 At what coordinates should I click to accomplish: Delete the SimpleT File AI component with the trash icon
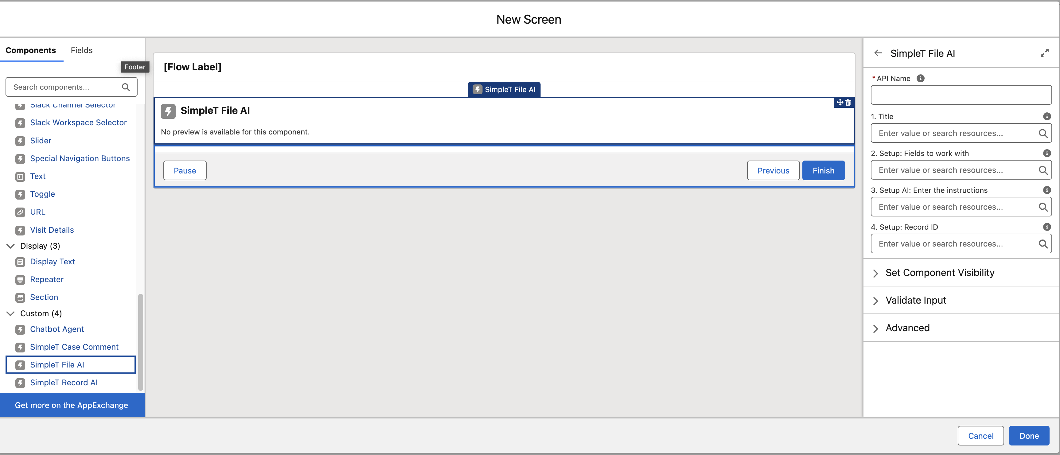coord(848,103)
